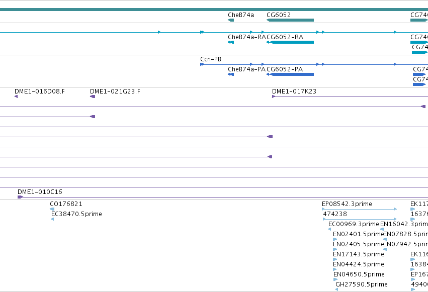The image size is (428, 292).
Task: Select the CheB74a gene label
Action: coord(241,15)
